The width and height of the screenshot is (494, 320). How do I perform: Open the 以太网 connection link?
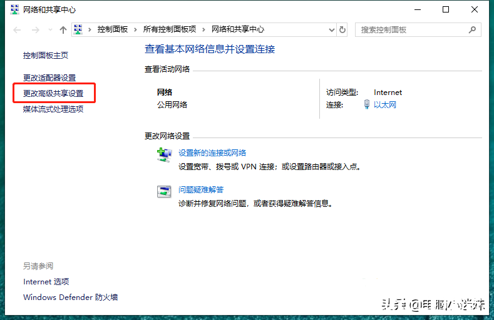pos(385,104)
